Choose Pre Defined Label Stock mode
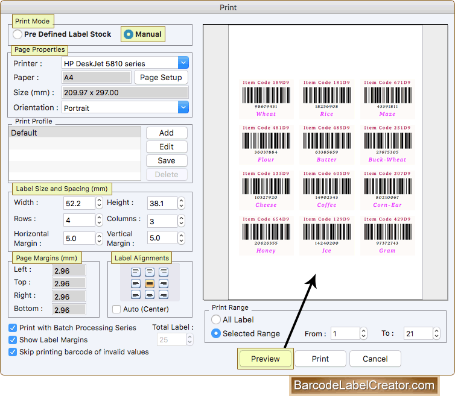This screenshot has width=455, height=396. point(17,34)
